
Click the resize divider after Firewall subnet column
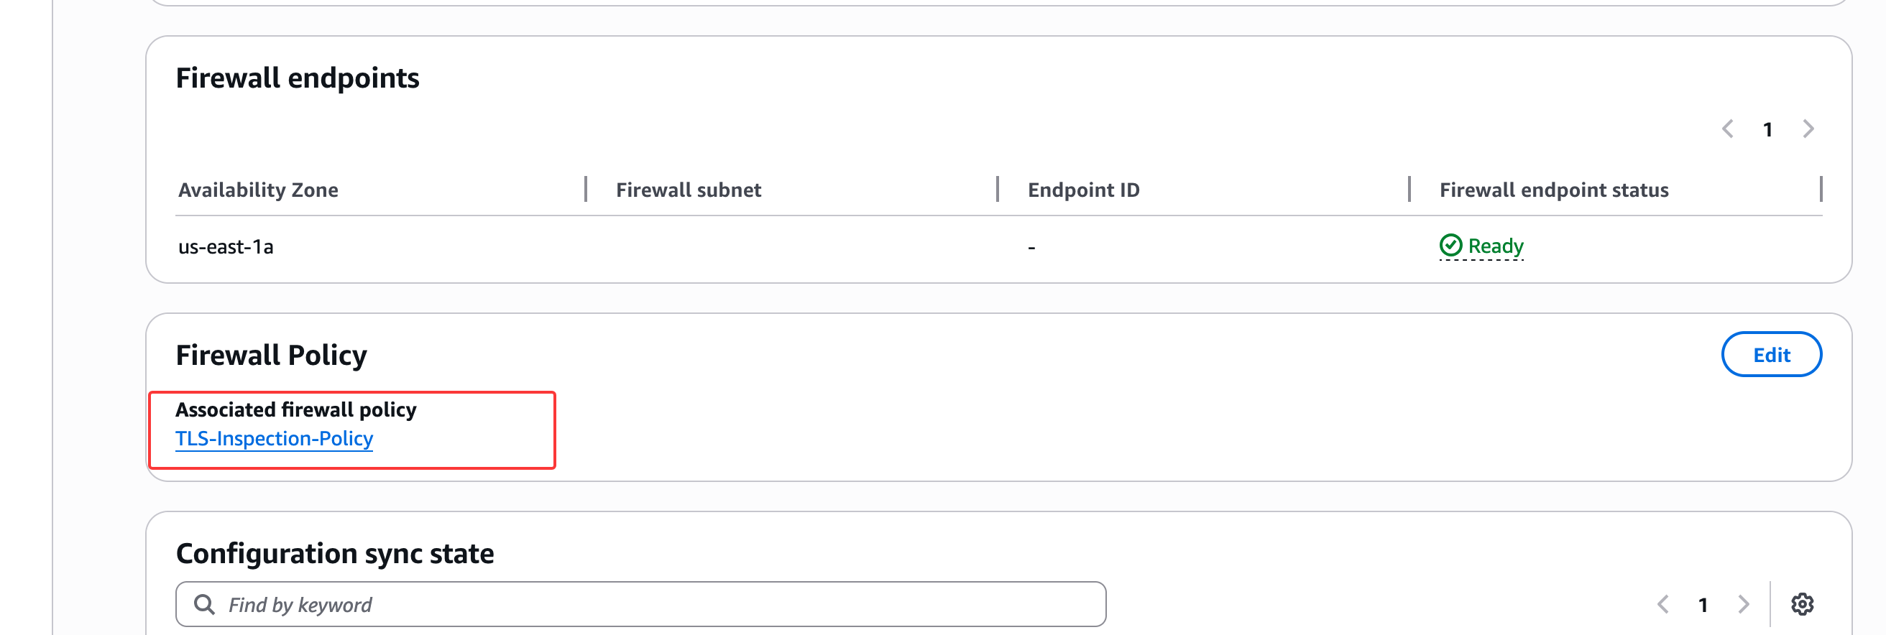click(997, 189)
